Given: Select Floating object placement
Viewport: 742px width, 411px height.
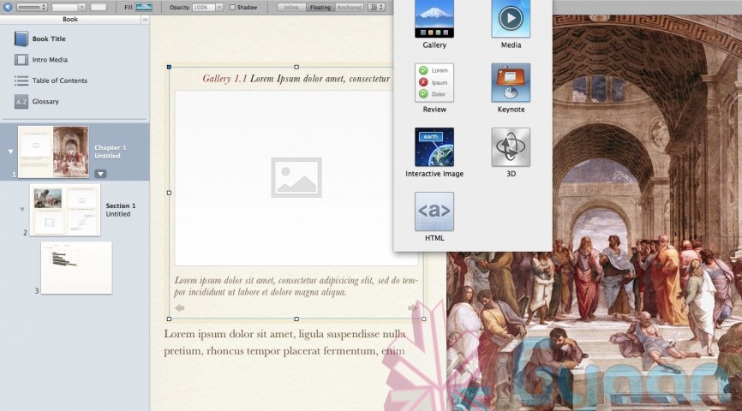Looking at the screenshot, I should click(x=320, y=7).
